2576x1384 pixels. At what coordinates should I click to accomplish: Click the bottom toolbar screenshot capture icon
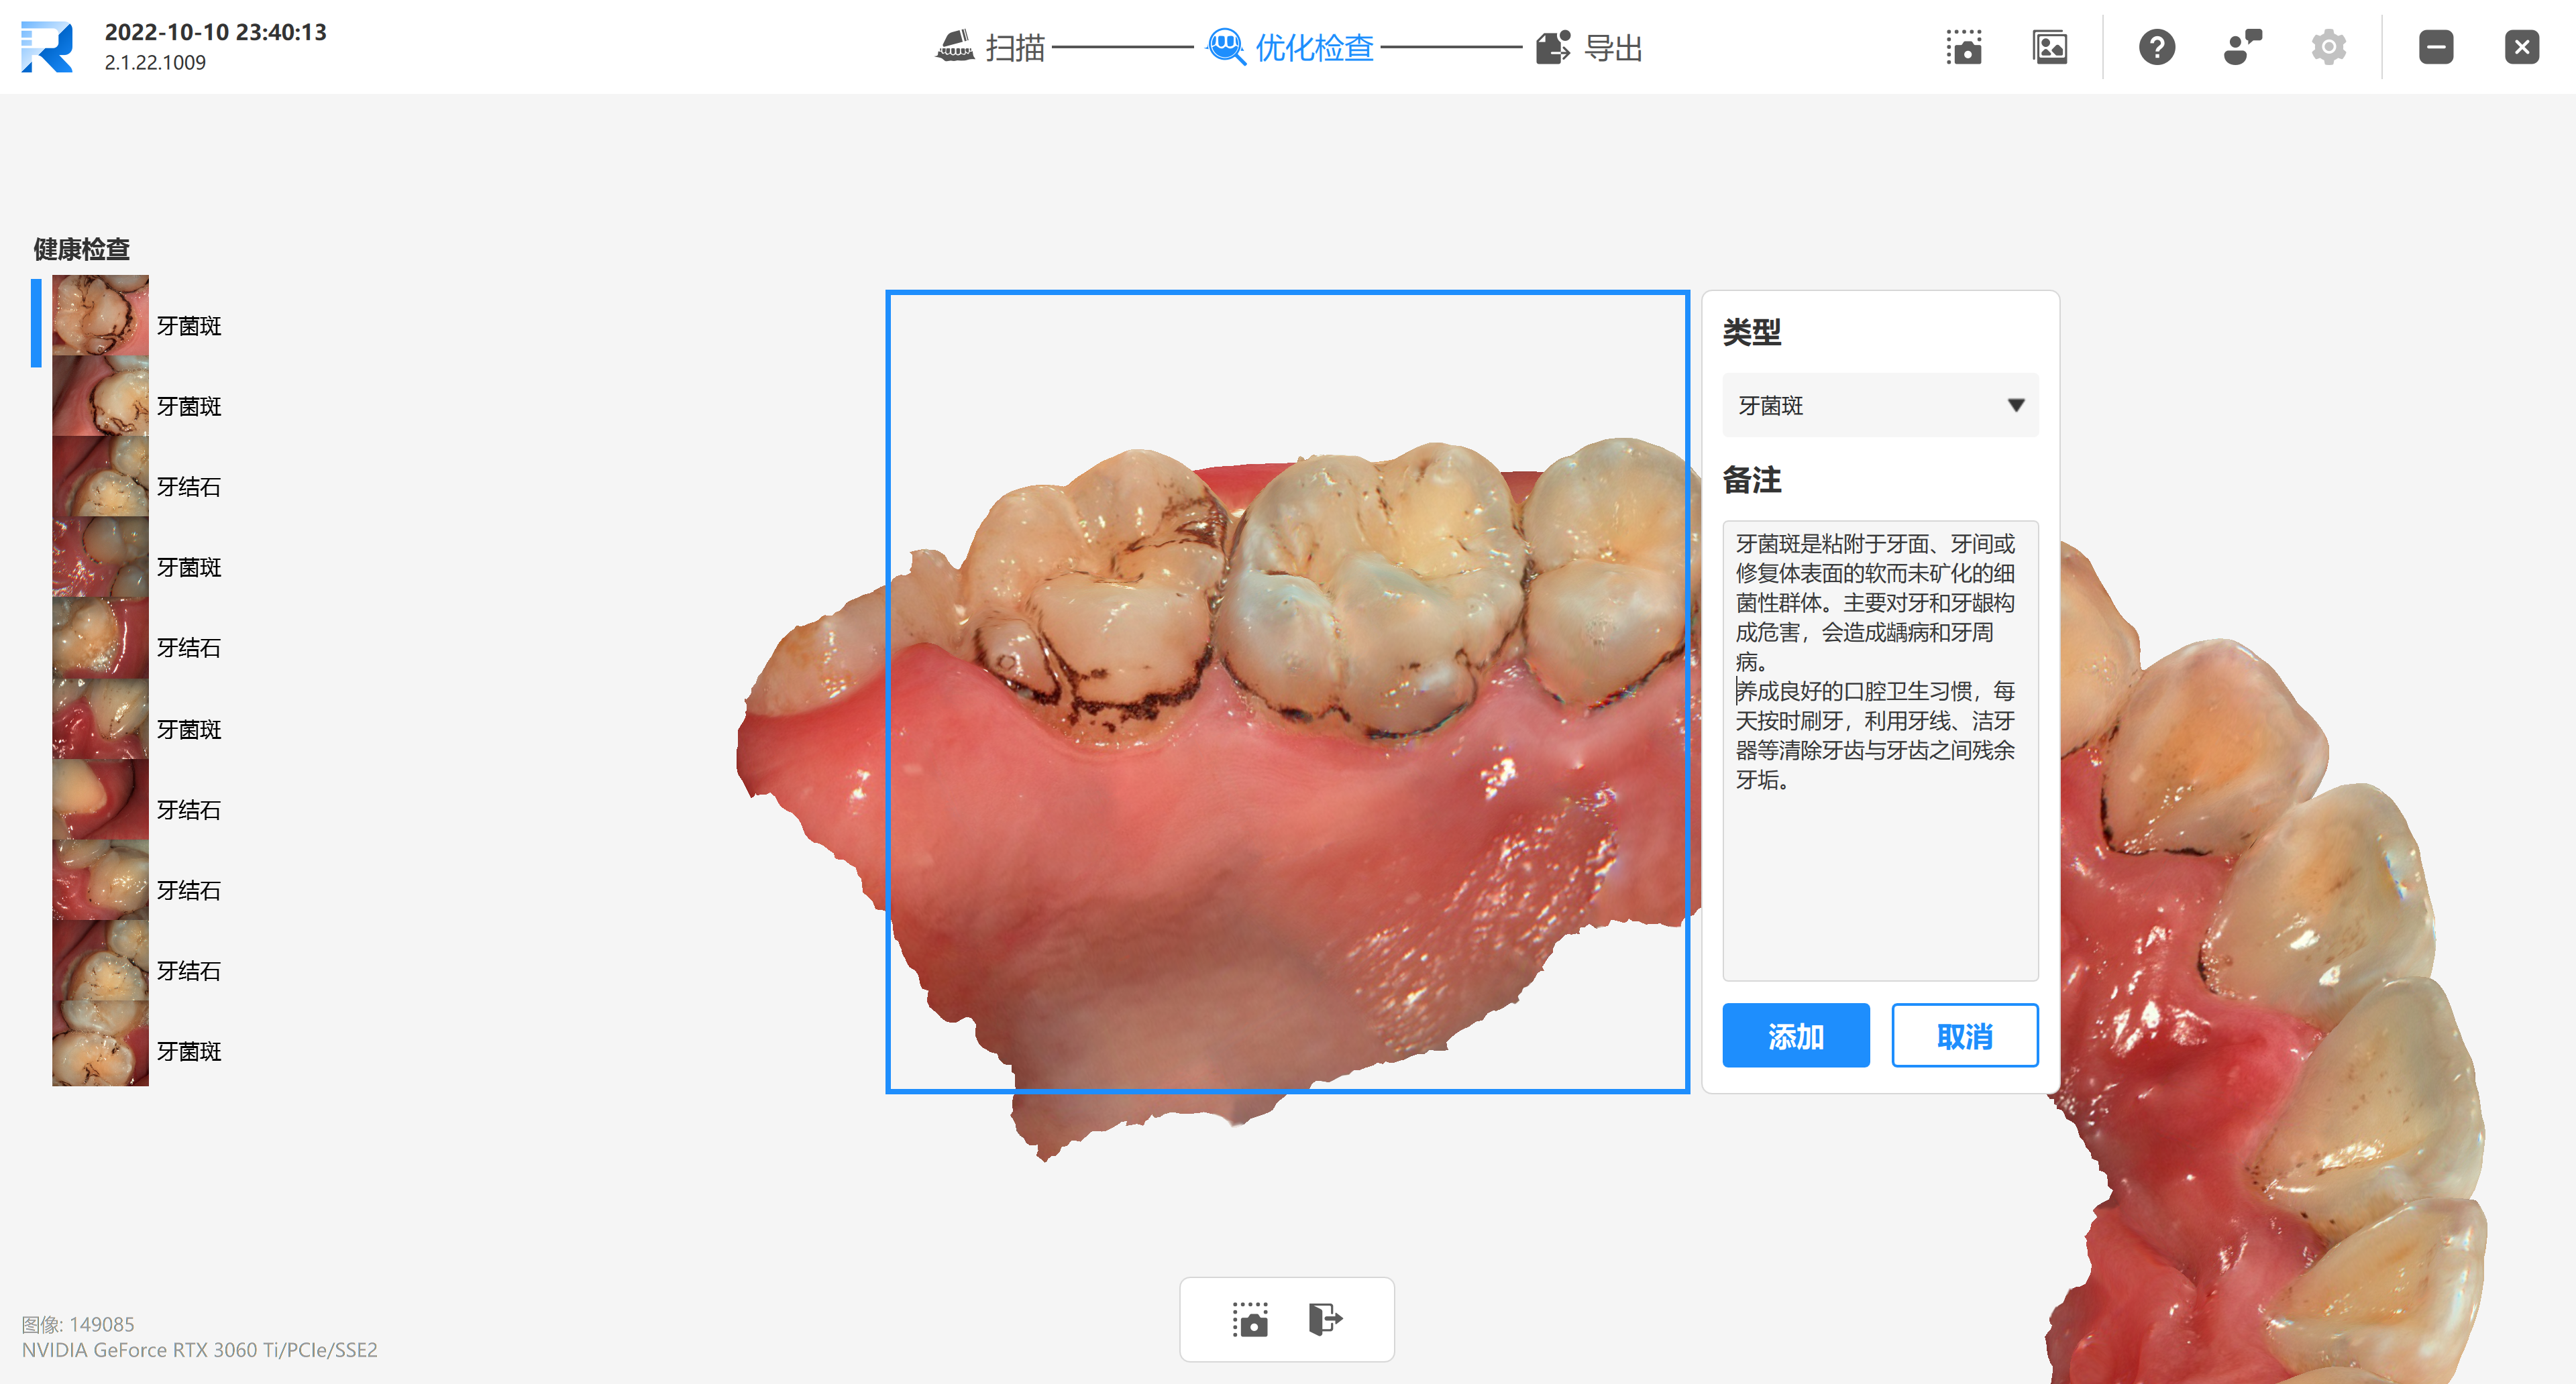click(x=1250, y=1319)
